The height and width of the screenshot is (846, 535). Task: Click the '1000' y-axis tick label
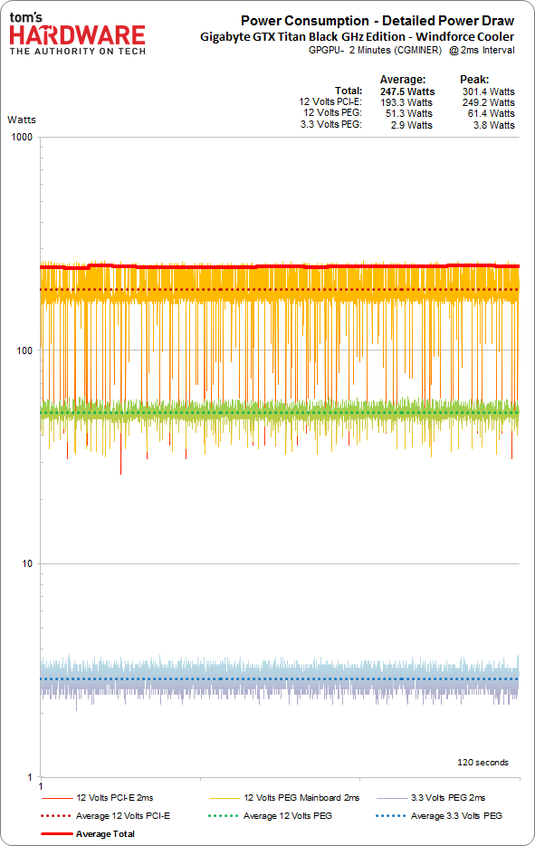(x=22, y=137)
